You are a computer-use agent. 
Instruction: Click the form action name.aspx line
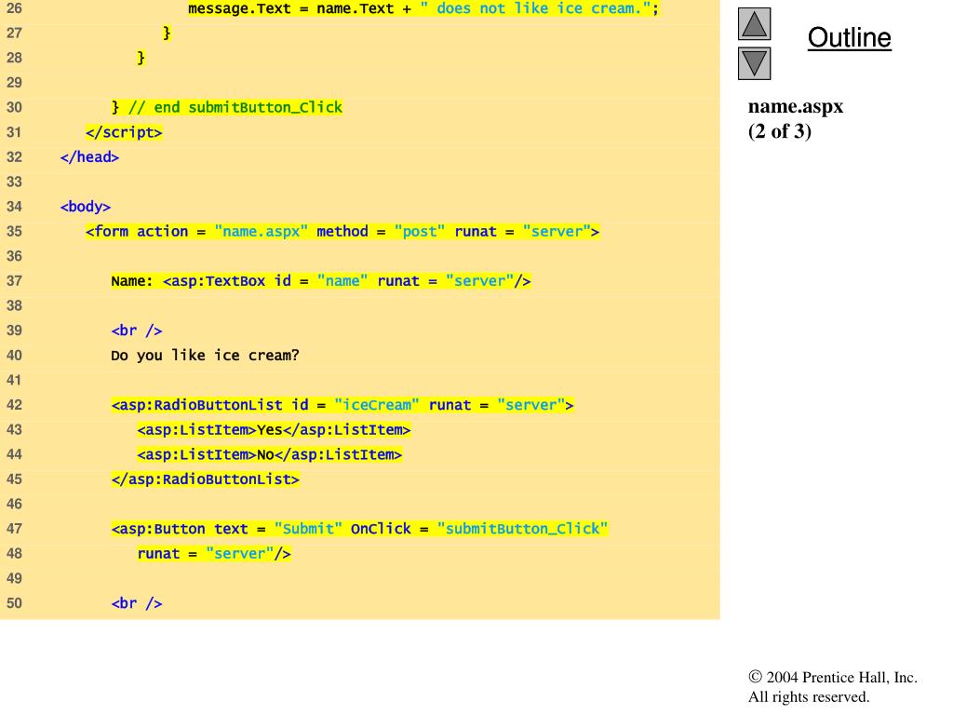tap(342, 232)
